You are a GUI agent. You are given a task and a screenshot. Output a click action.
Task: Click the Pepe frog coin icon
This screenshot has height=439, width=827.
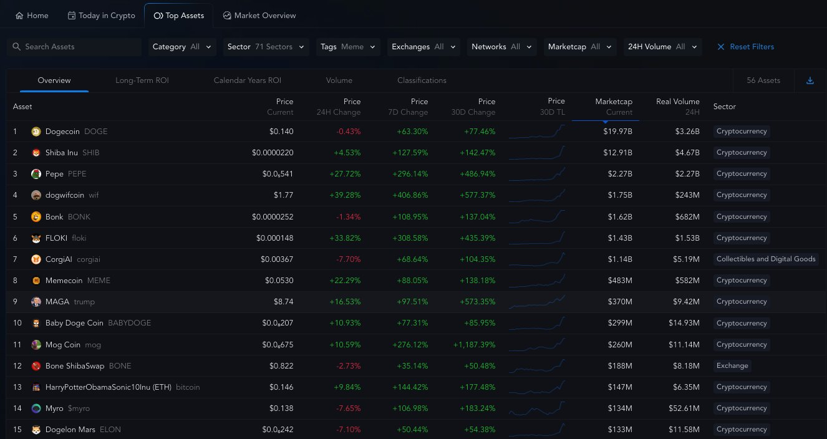(x=36, y=174)
